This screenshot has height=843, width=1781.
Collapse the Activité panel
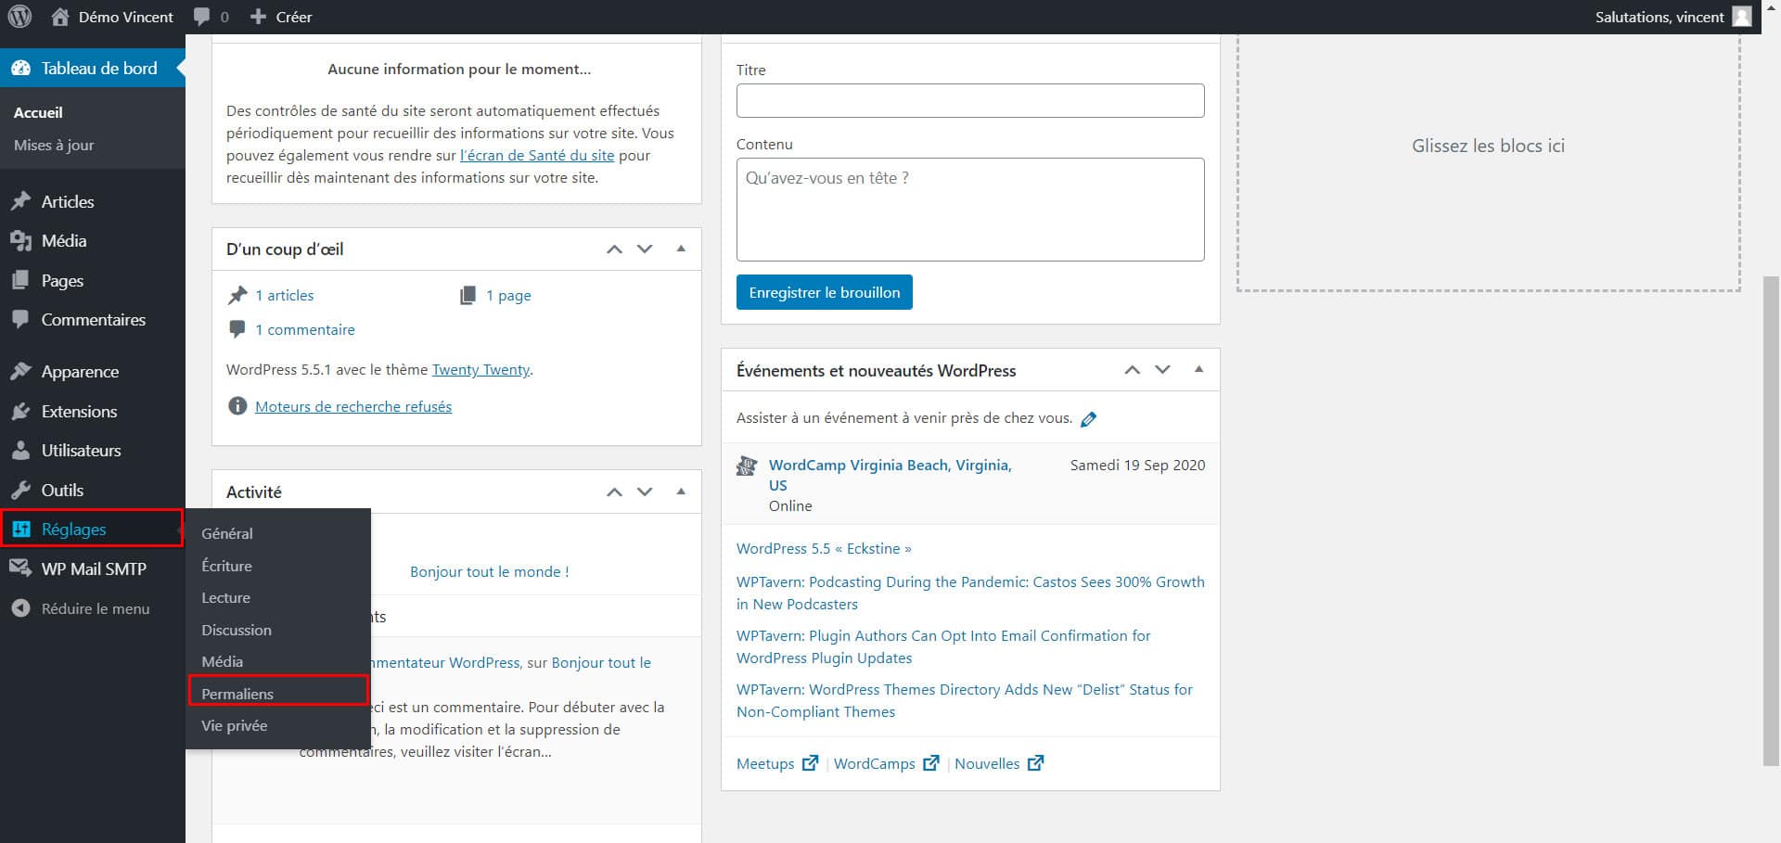[x=681, y=492]
